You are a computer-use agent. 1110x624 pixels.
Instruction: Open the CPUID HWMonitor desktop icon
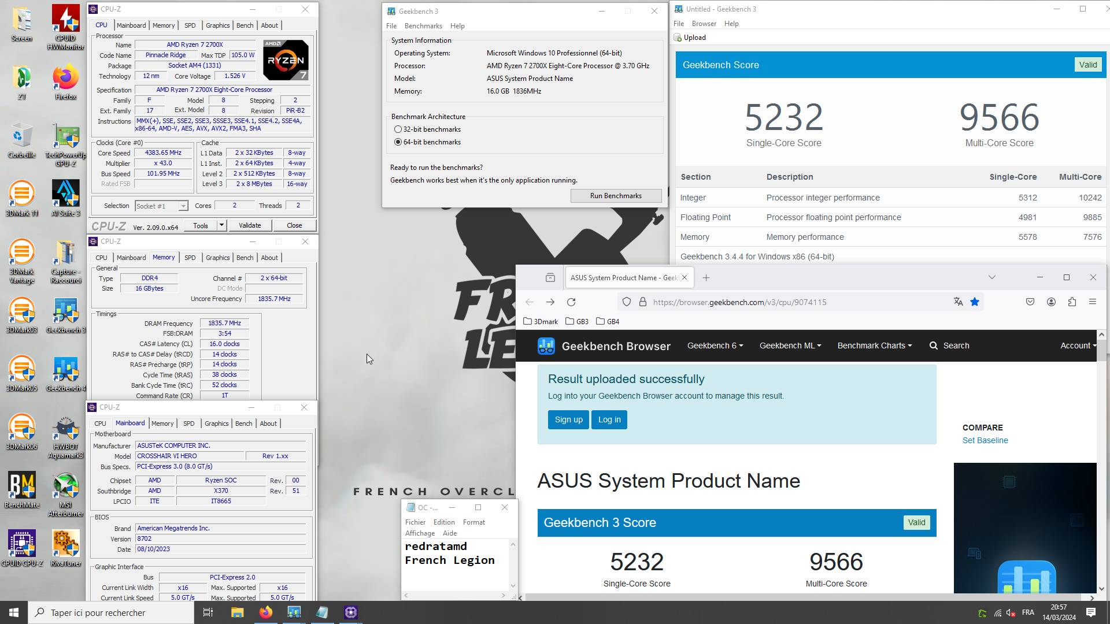[65, 27]
